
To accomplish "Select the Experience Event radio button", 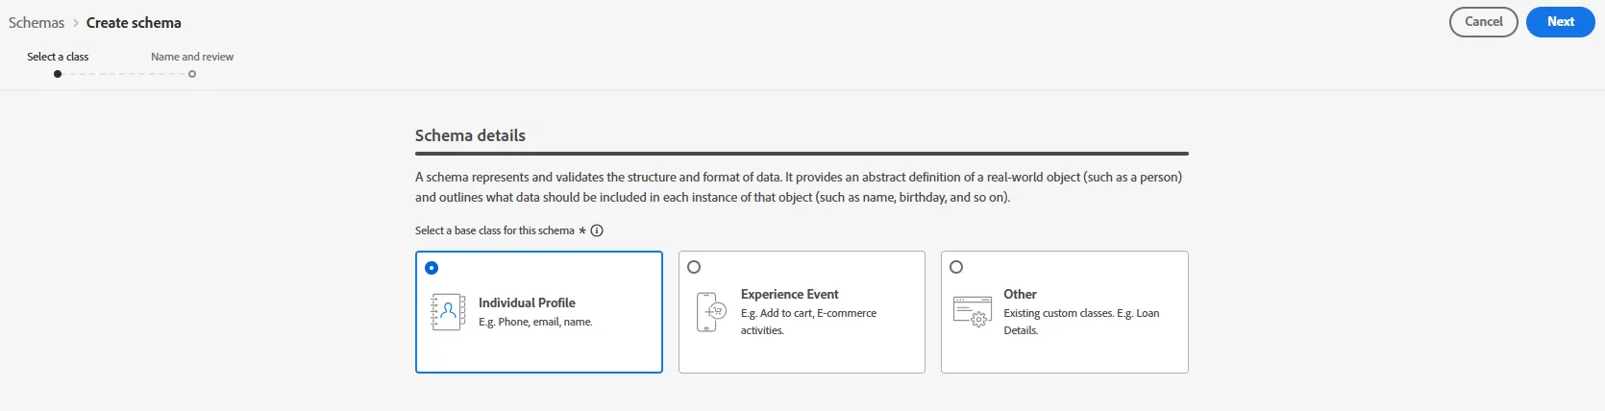I will point(694,267).
